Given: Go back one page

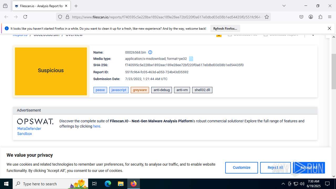Looking at the screenshot, I should click(6, 17).
